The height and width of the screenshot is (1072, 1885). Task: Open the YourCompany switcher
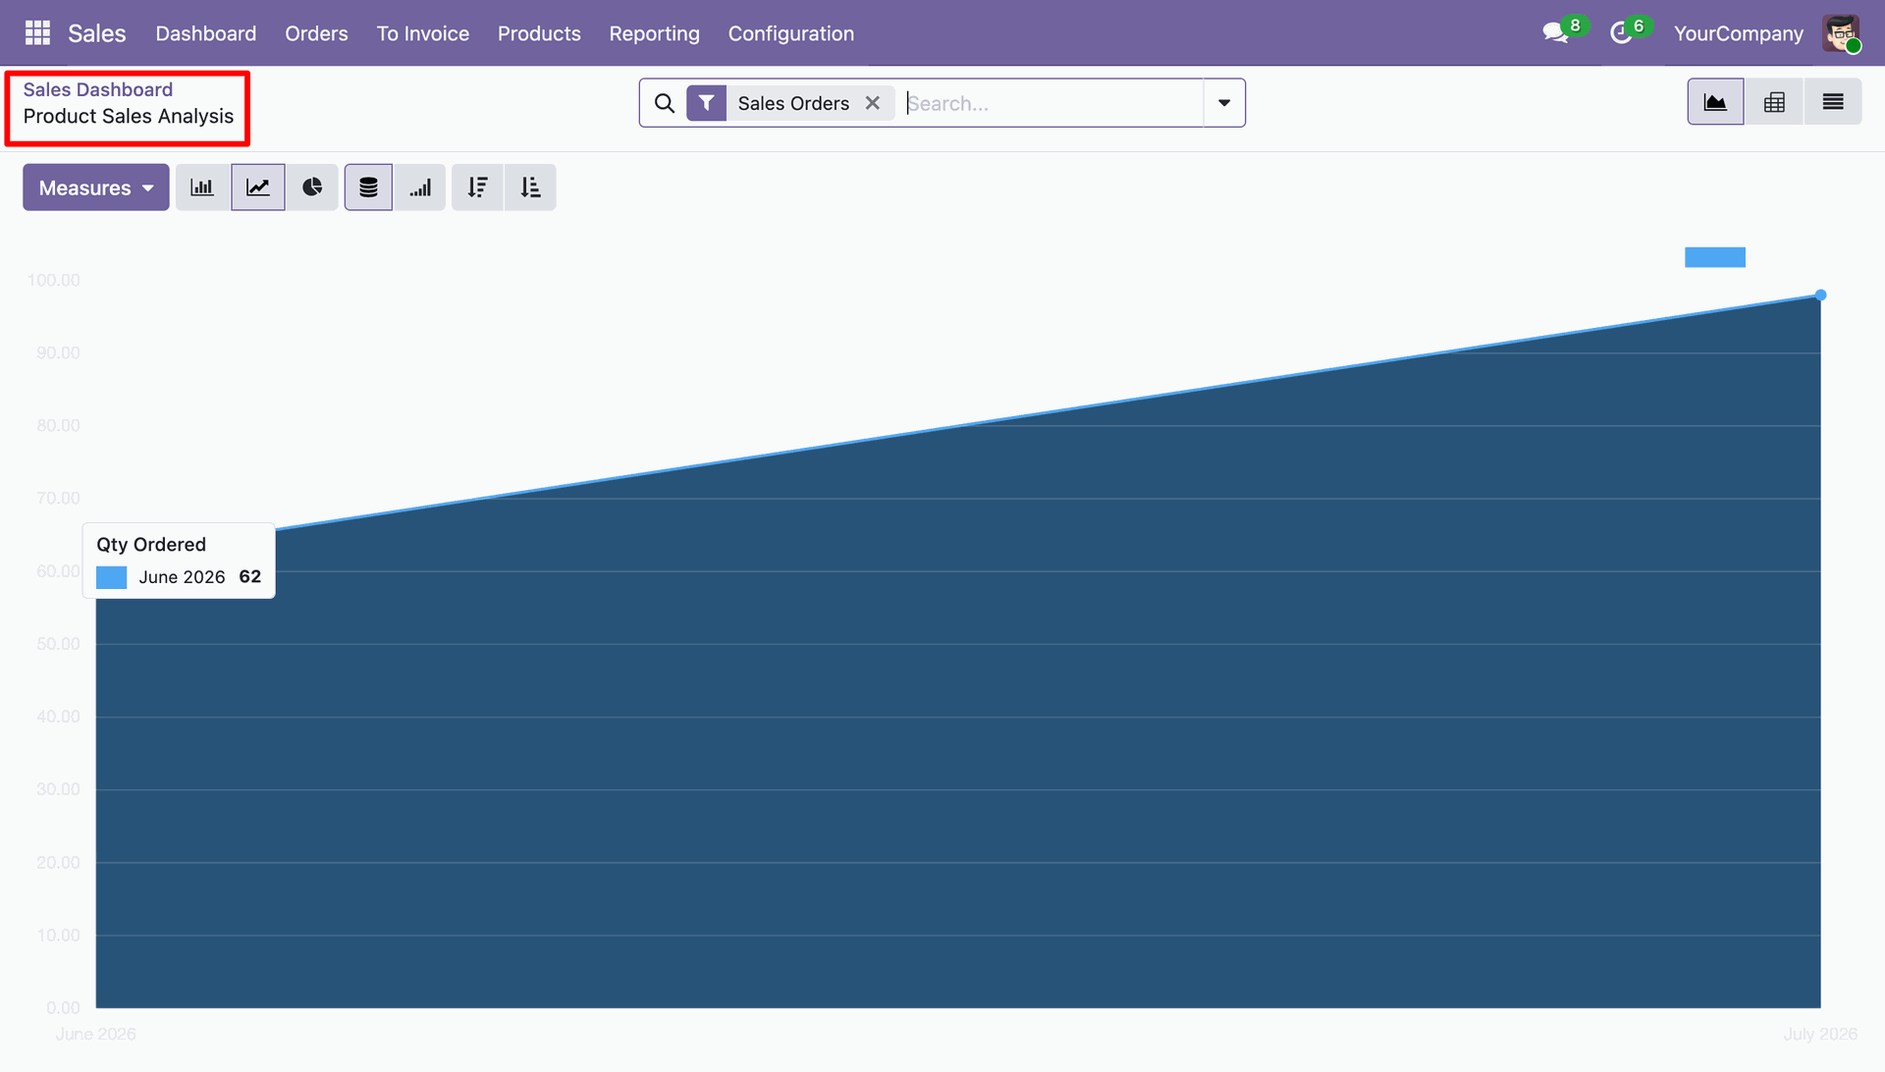[x=1738, y=33]
